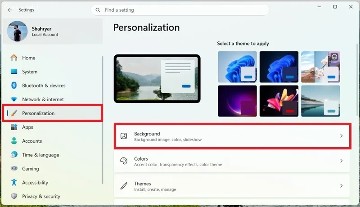
Task: Click the Privacy & security shield icon
Action: [14, 196]
